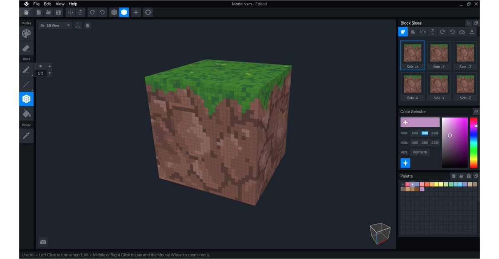Switch to voxel wireframe cube display
The image size is (499, 259).
tap(114, 12)
